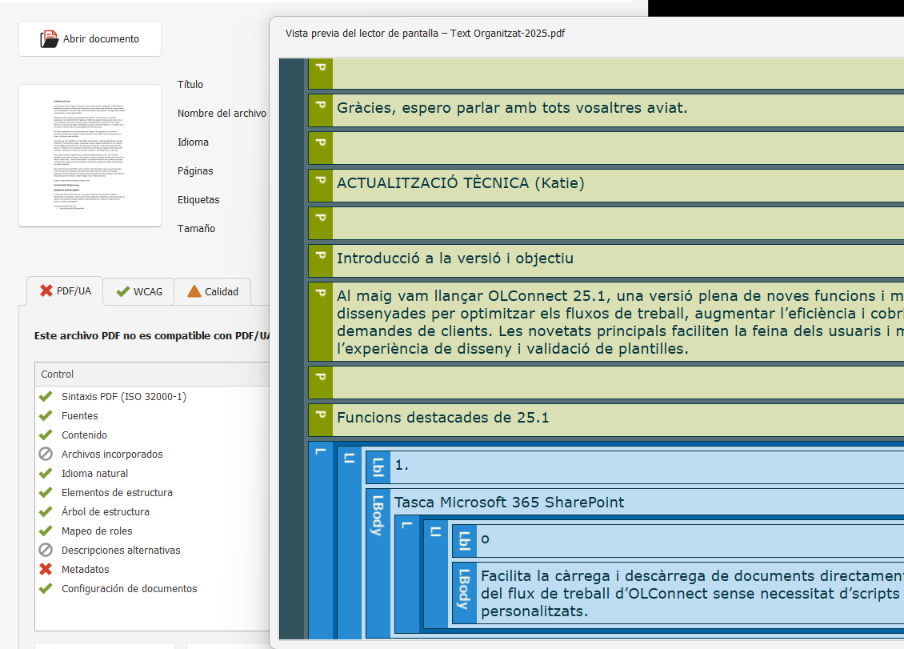
Task: Open the Calidad tab
Action: [213, 291]
